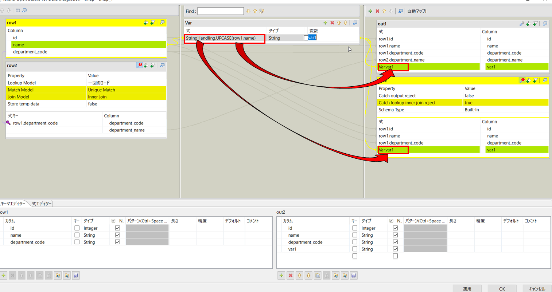Select the row2.department_name expression in out1
Screen dimensions: 552x292
(428, 60)
